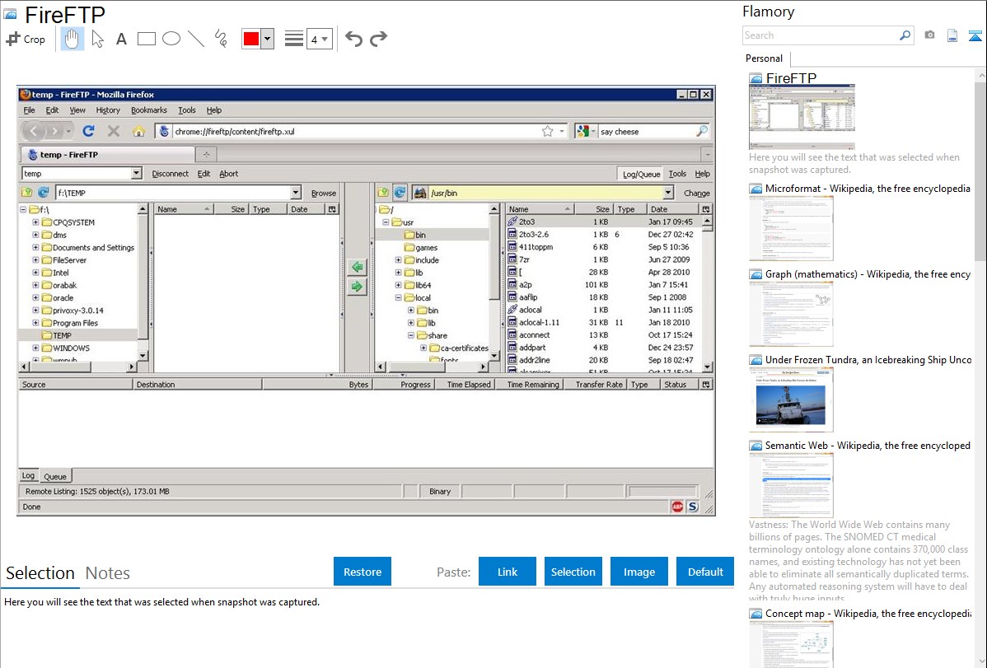This screenshot has width=987, height=668.
Task: Expand the remote lib64 folder
Action: 399,285
